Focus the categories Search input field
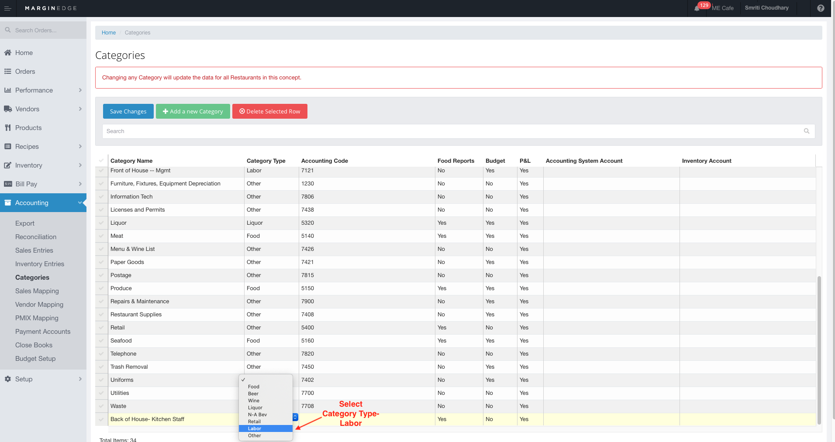 (x=459, y=131)
